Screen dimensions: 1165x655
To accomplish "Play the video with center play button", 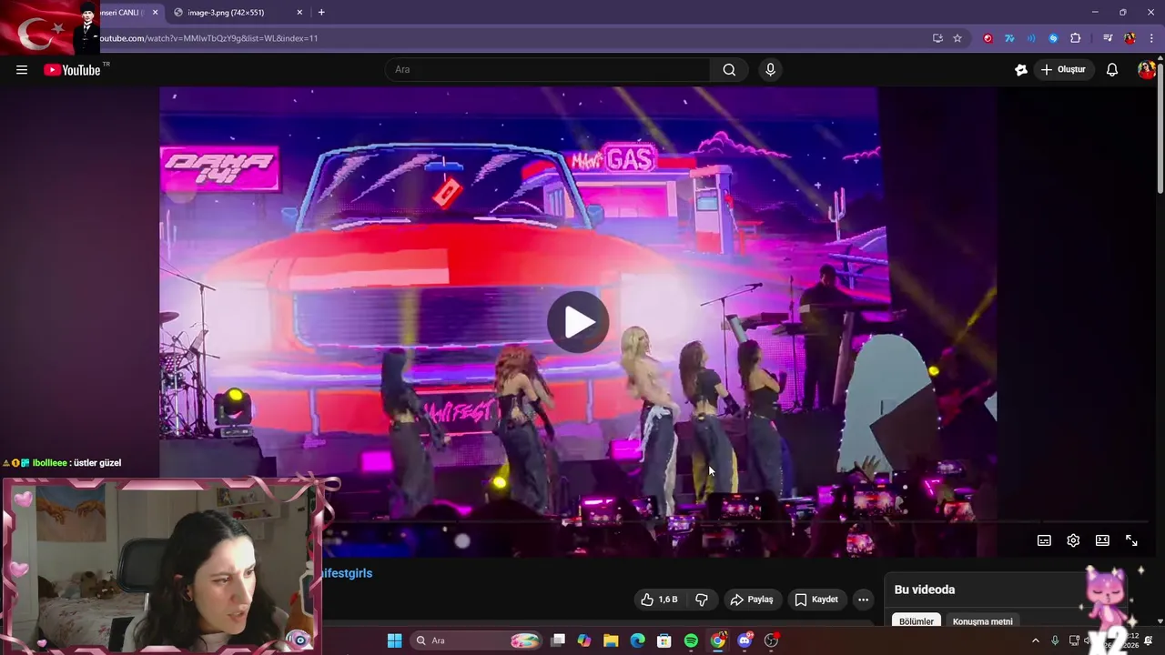I will click(x=579, y=321).
